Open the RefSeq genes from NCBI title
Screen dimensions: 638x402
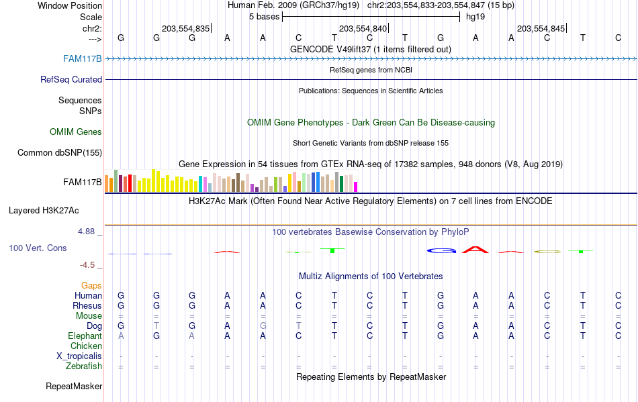pyautogui.click(x=371, y=70)
